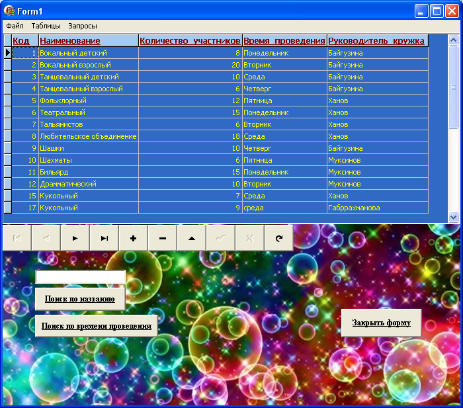This screenshot has width=463, height=408.
Task: Click the Закрыть форму button
Action: point(381,323)
